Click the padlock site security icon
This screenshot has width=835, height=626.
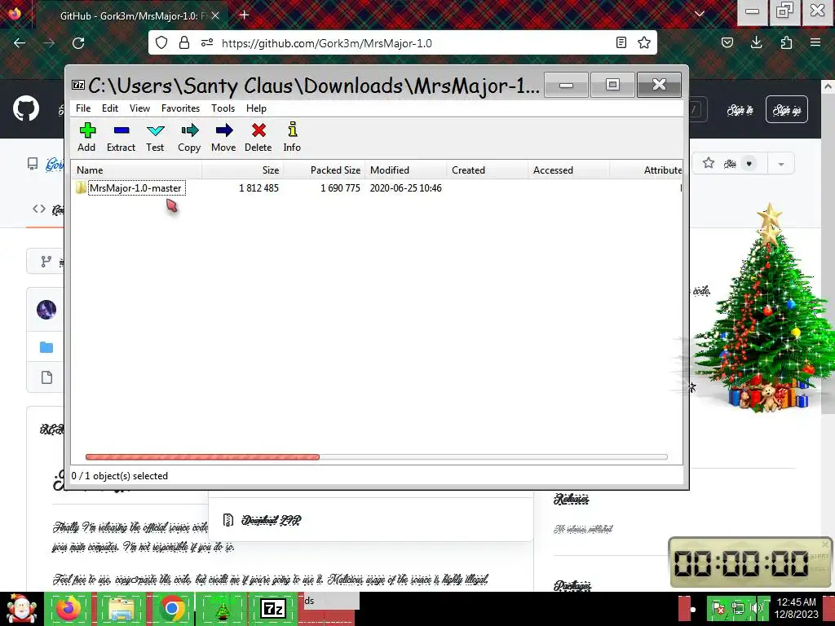point(184,42)
